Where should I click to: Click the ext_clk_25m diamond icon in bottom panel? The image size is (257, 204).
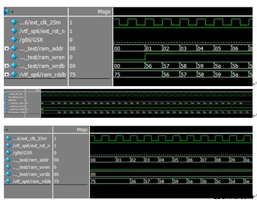pos(8,138)
